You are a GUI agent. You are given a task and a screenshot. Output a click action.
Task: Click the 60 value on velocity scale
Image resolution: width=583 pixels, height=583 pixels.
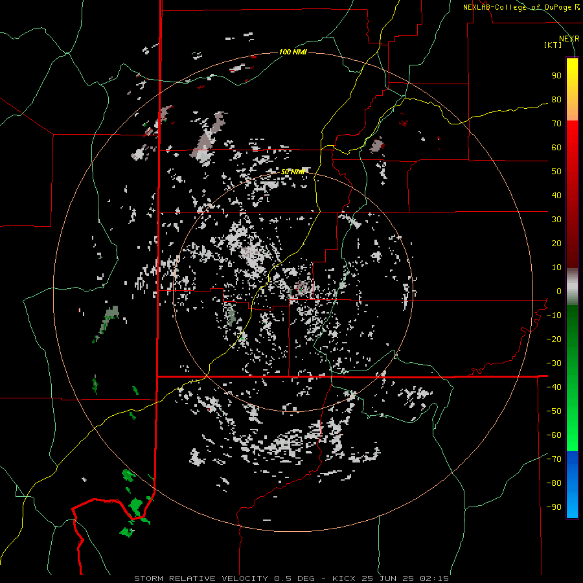tap(556, 148)
